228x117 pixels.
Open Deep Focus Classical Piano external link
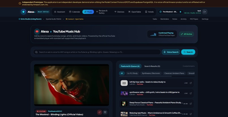(x=191, y=104)
